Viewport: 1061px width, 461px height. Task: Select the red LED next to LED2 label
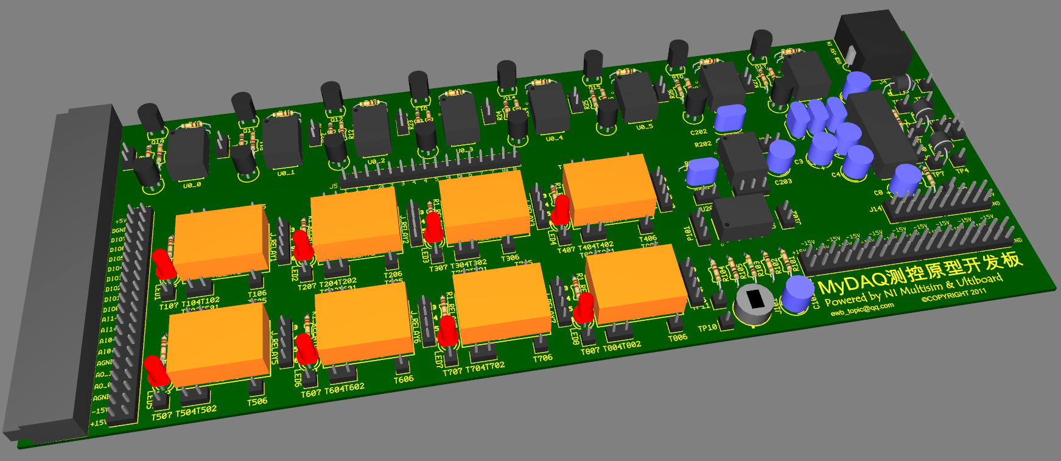(303, 245)
